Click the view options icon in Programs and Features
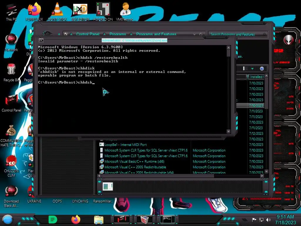This screenshot has height=226, width=301. [245, 69]
